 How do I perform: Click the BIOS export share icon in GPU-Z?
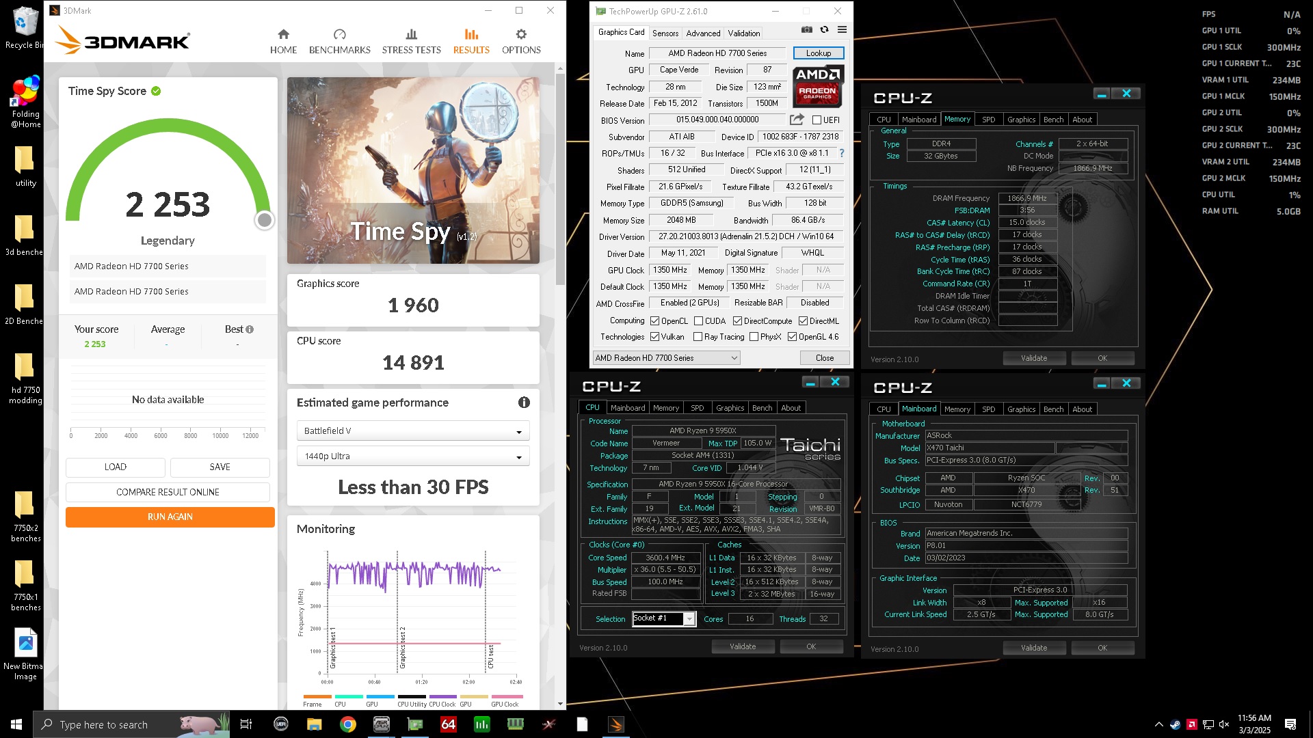[797, 120]
